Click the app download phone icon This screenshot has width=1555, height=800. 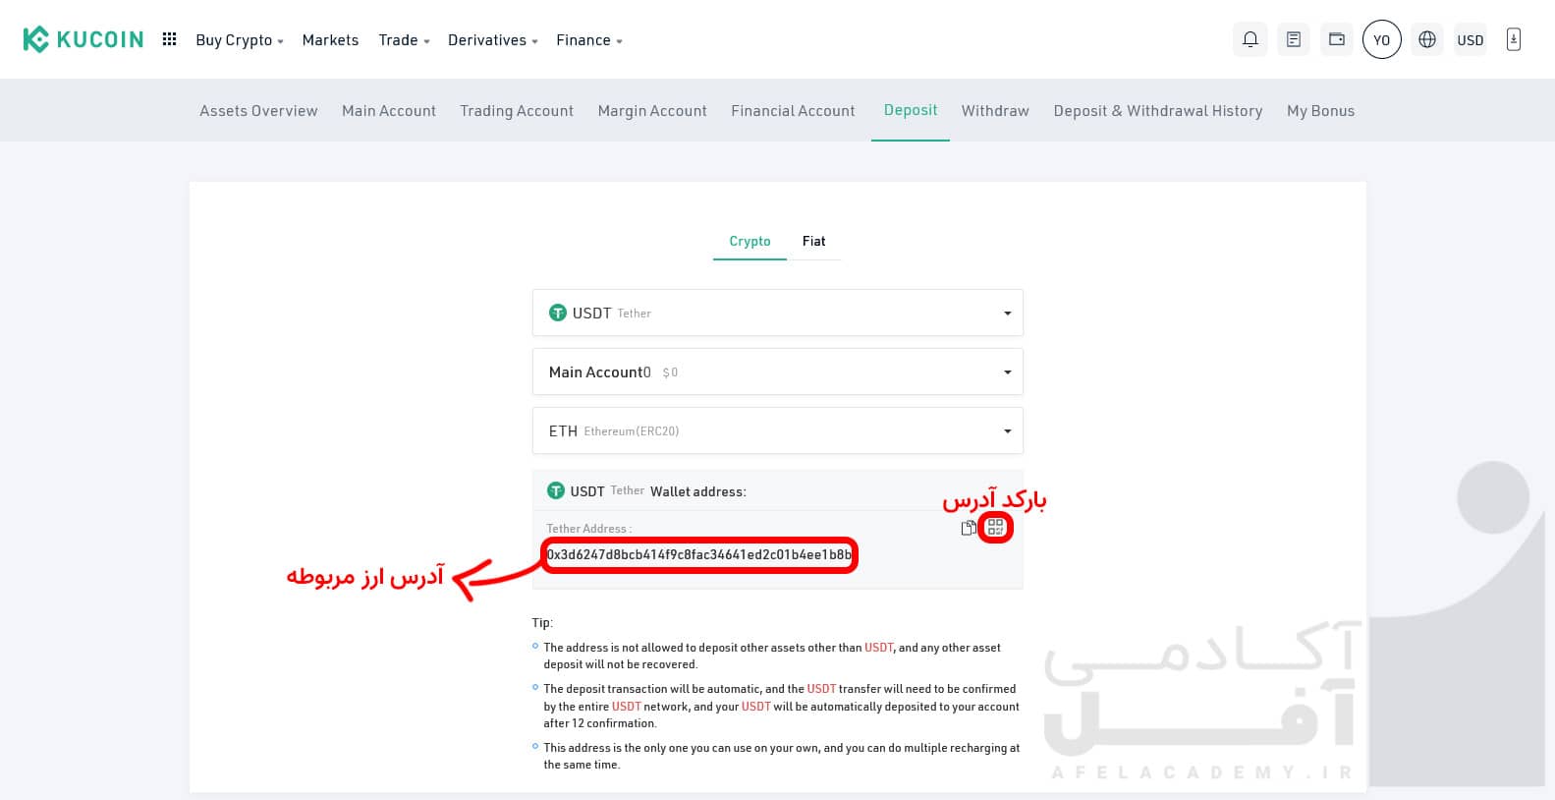point(1514,39)
